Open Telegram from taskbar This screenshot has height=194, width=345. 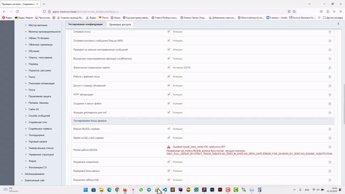click(149, 190)
